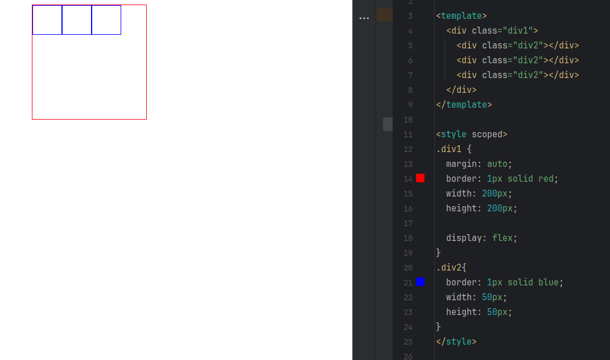This screenshot has height=360, width=610.
Task: Click the first blue box in preview
Action: [x=47, y=20]
